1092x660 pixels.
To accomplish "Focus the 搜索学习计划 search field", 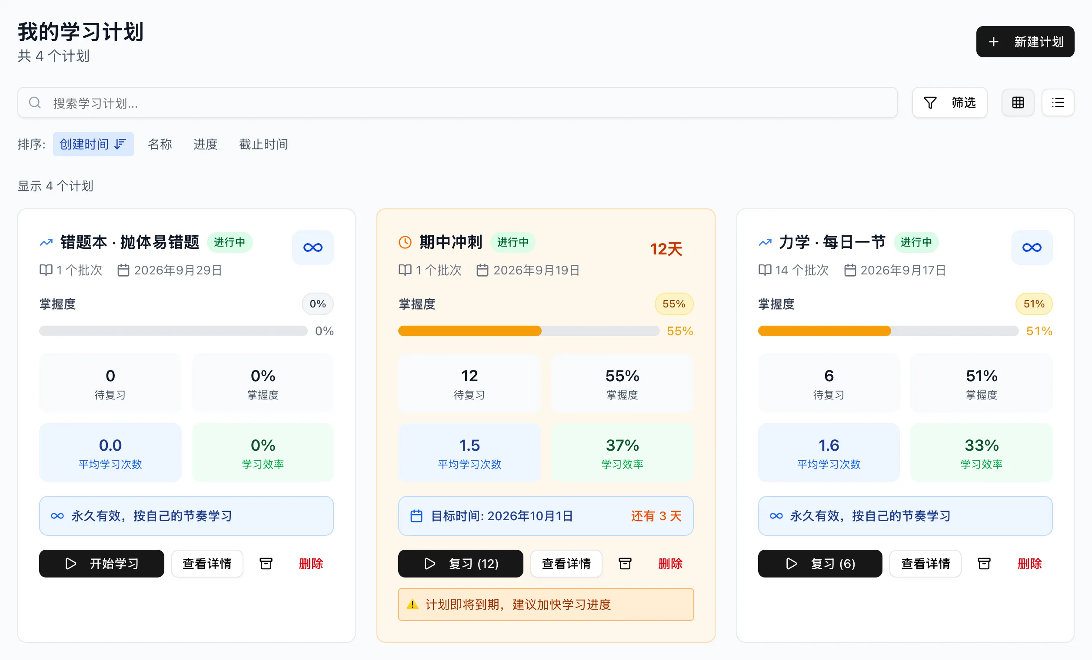I will pyautogui.click(x=457, y=103).
